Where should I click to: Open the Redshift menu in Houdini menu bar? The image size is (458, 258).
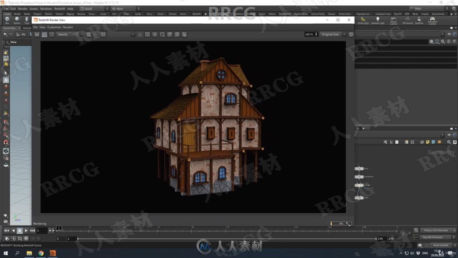point(60,9)
